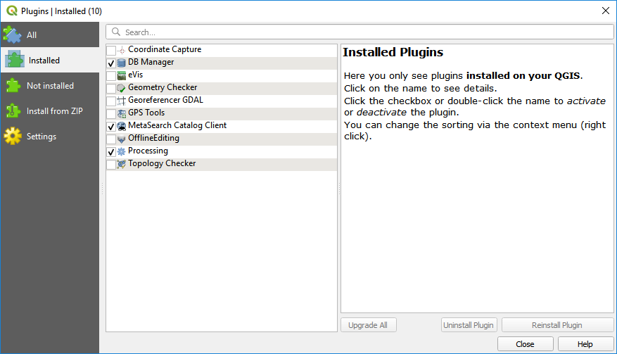Image resolution: width=617 pixels, height=354 pixels.
Task: Click the Topology Checker plugin icon
Action: tap(122, 164)
